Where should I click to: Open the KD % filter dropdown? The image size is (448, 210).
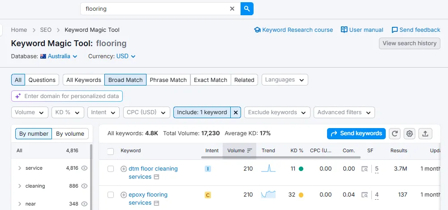[68, 112]
